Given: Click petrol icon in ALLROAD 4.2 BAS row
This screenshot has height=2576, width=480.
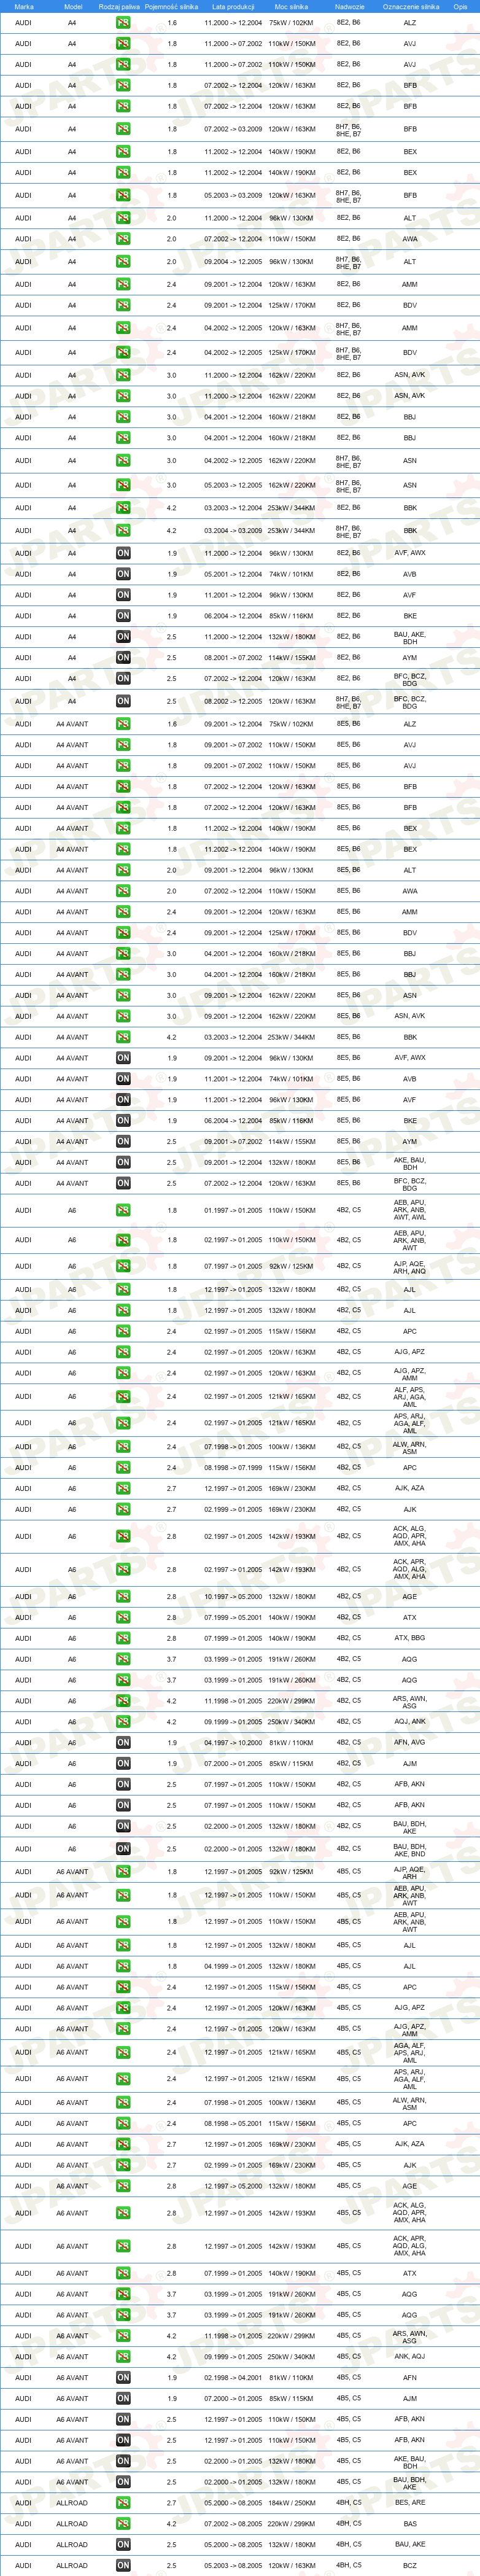Looking at the screenshot, I should 123,2524.
